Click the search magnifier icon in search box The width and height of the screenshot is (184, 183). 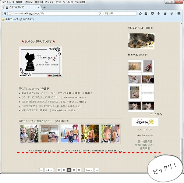pos(106,13)
